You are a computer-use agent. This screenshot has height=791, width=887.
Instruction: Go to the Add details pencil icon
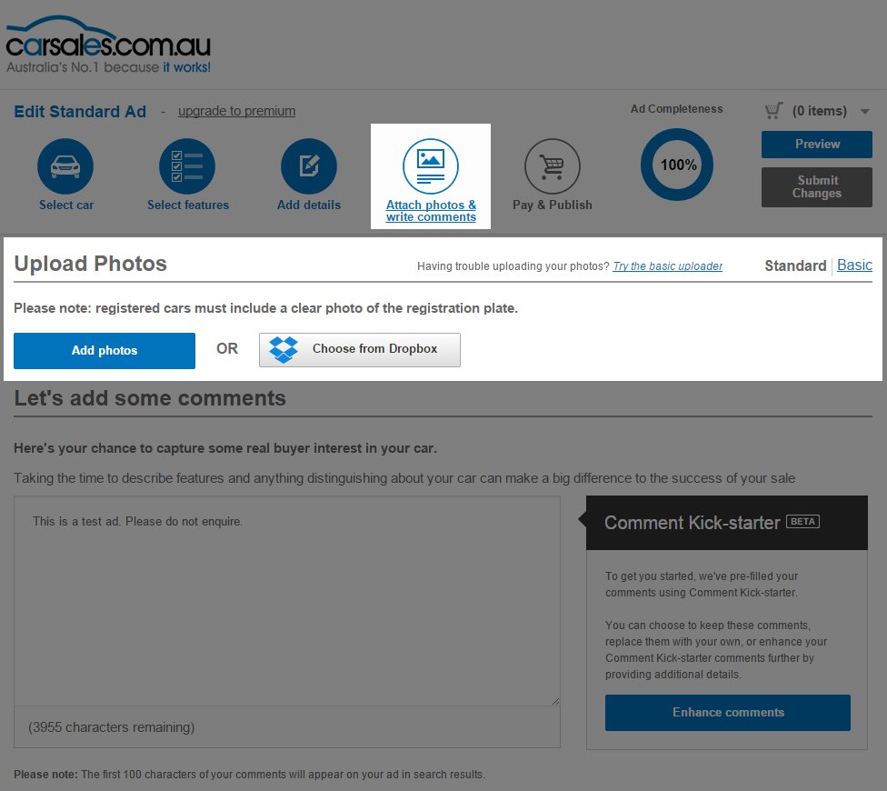[x=309, y=166]
